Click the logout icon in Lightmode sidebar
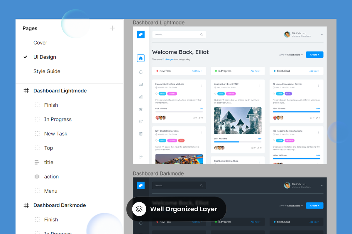Viewport: 352px width, 234px height. pos(141,156)
